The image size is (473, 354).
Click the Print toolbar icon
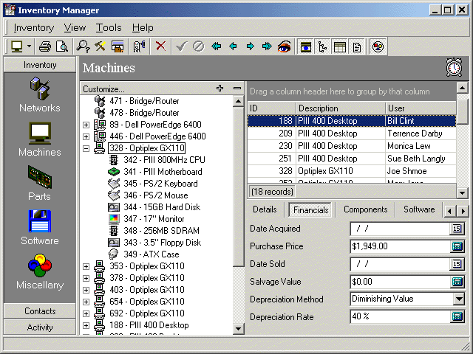[x=45, y=46]
